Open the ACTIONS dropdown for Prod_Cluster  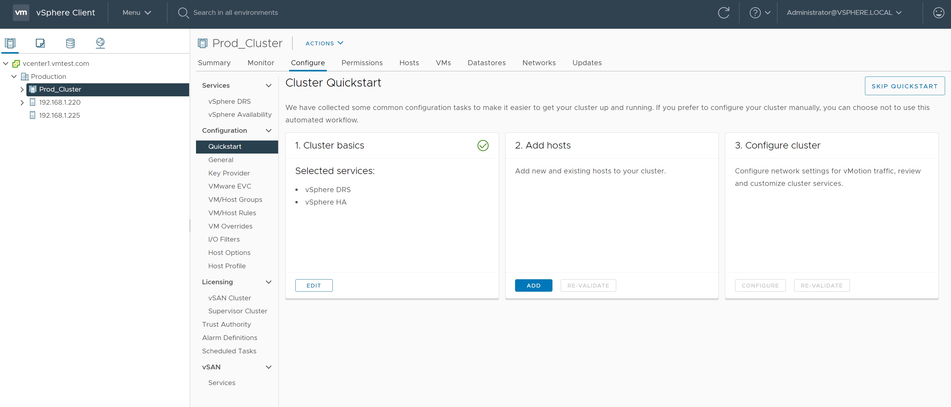(324, 43)
